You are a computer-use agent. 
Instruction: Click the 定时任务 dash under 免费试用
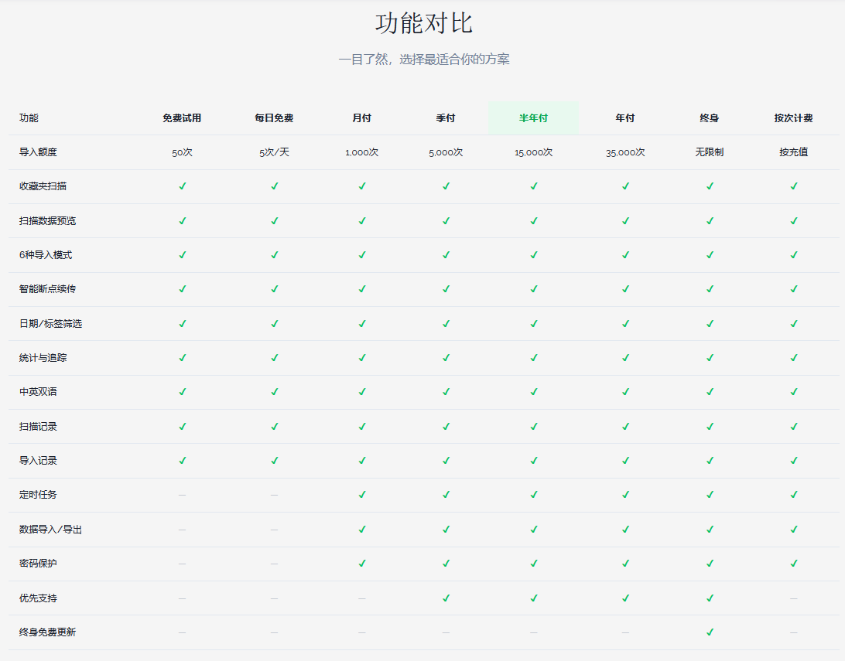182,495
